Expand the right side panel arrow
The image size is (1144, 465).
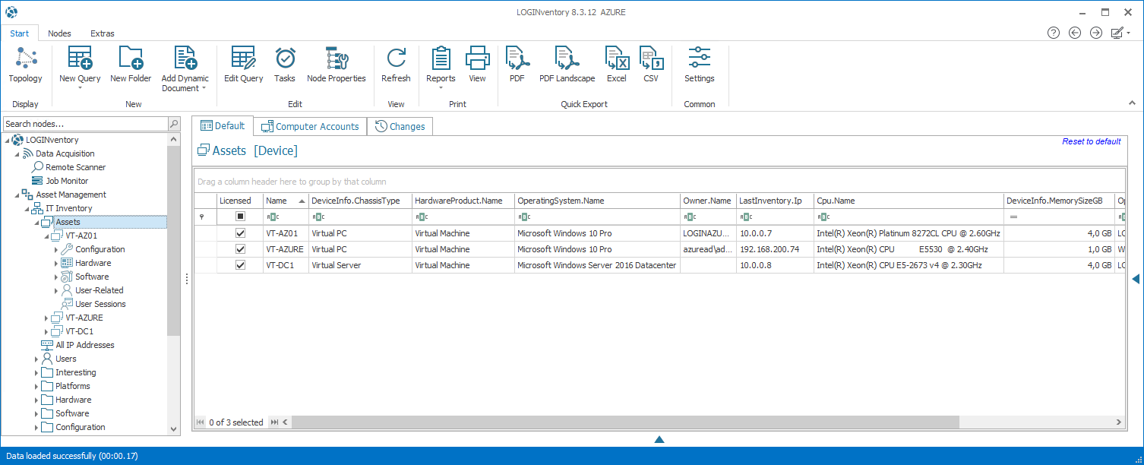(1136, 279)
